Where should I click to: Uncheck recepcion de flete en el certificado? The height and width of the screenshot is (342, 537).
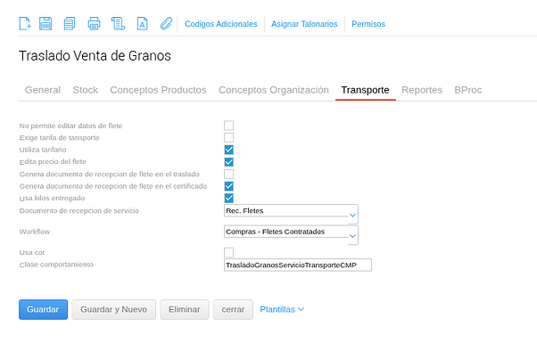pyautogui.click(x=228, y=186)
